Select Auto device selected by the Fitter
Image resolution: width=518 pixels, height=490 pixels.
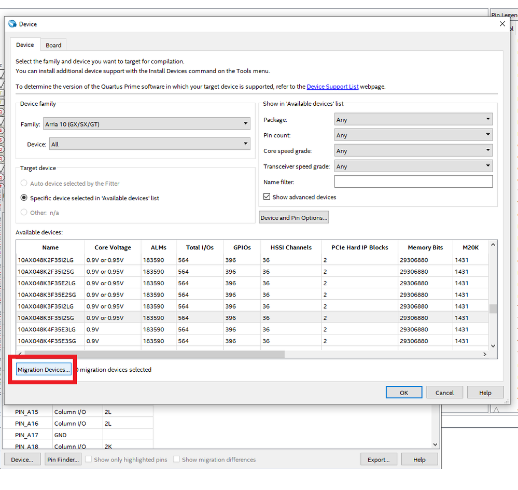pyautogui.click(x=24, y=183)
